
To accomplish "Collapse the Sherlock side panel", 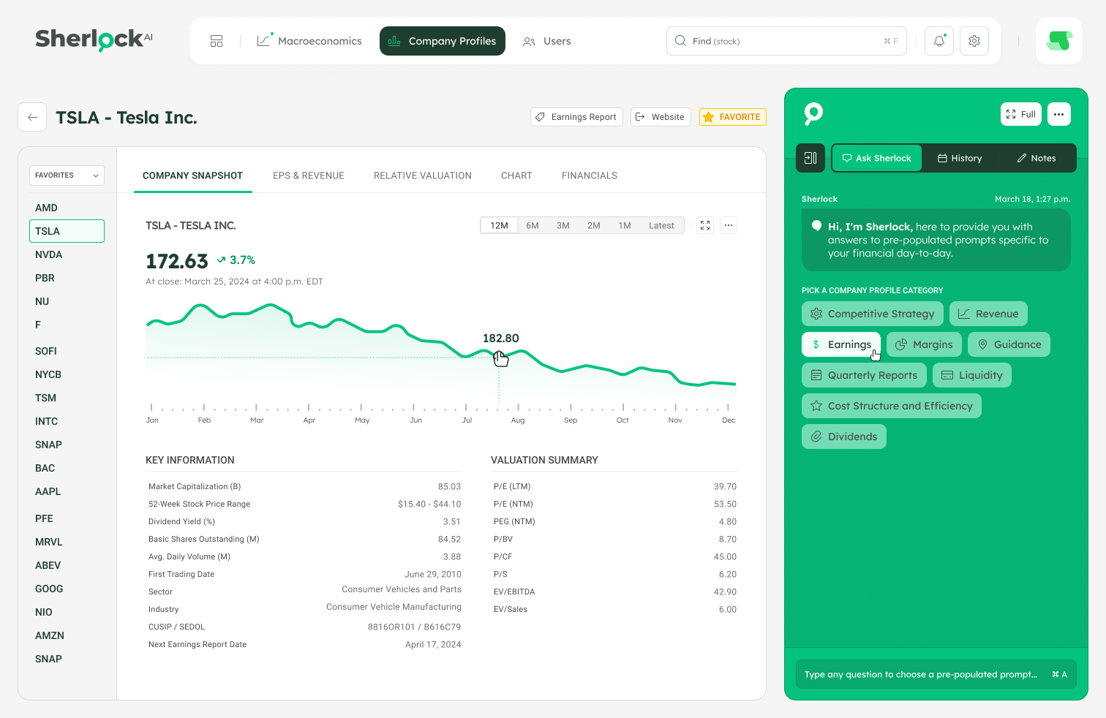I will click(x=810, y=158).
